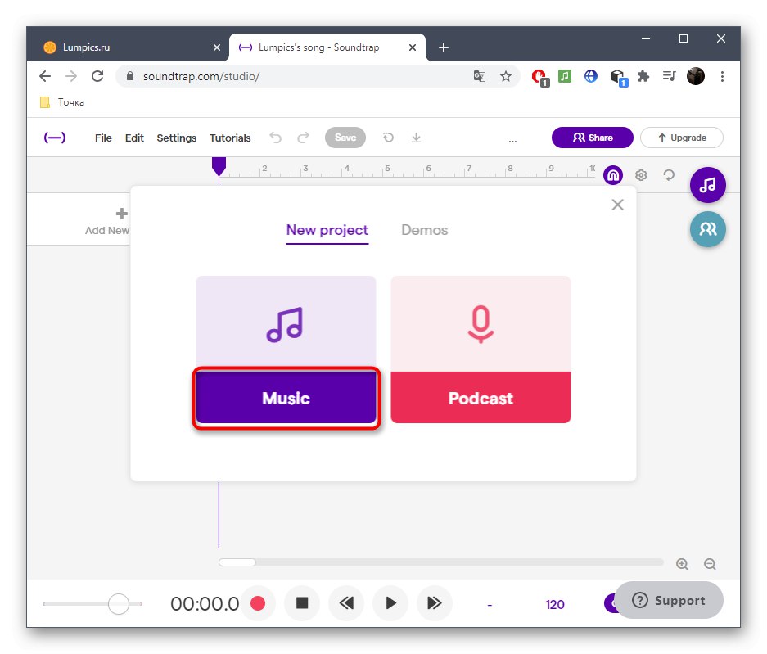Open the loops library music-note button
This screenshot has height=654, width=767.
[707, 185]
